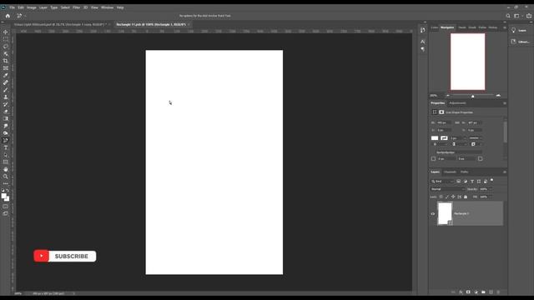Create a new group folder icon
This screenshot has height=300, width=534.
click(x=483, y=292)
